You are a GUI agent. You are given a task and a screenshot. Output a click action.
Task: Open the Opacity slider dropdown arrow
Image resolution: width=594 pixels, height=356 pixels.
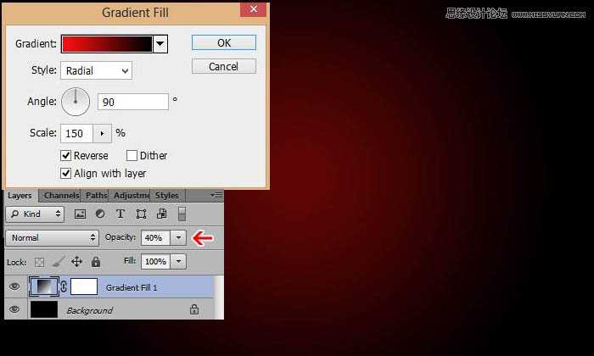pos(178,238)
